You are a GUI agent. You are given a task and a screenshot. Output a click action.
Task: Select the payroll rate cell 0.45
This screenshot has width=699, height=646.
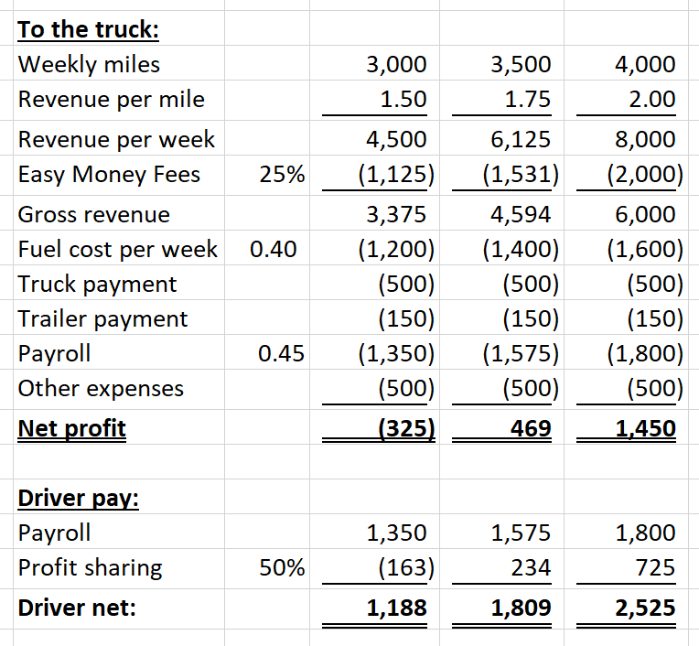pyautogui.click(x=281, y=353)
